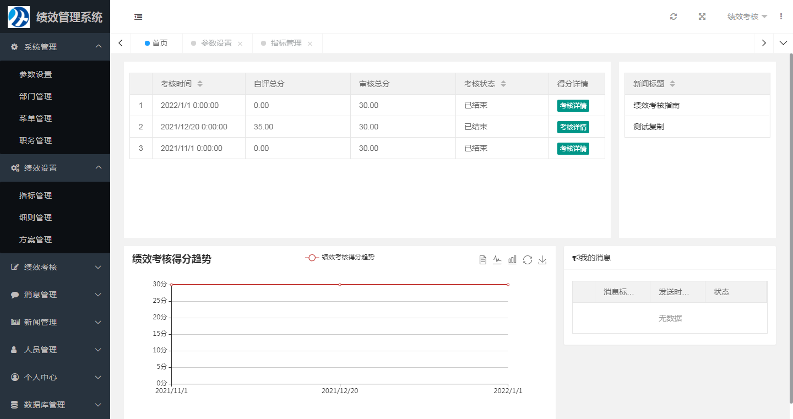Viewport: 793px width, 419px height.
Task: Collapse the sidebar with the menu fold icon
Action: (x=138, y=17)
